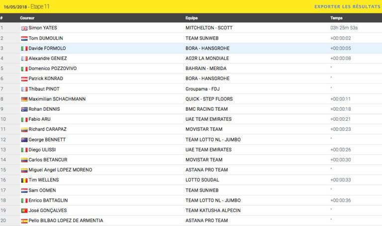The height and width of the screenshot is (226, 382).
Task: Select rider name Sam OOMEN
Action: 42,190
